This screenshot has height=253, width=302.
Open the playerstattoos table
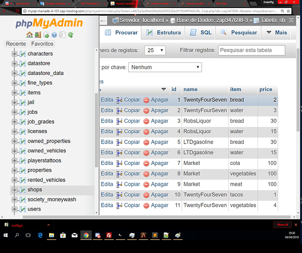(44, 160)
